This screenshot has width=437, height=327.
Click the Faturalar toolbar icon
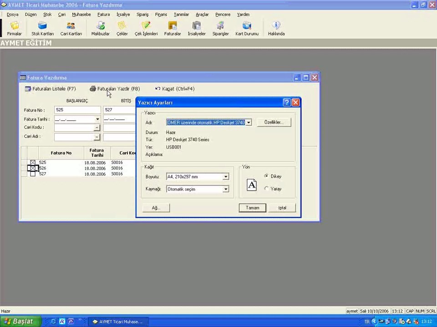[173, 28]
